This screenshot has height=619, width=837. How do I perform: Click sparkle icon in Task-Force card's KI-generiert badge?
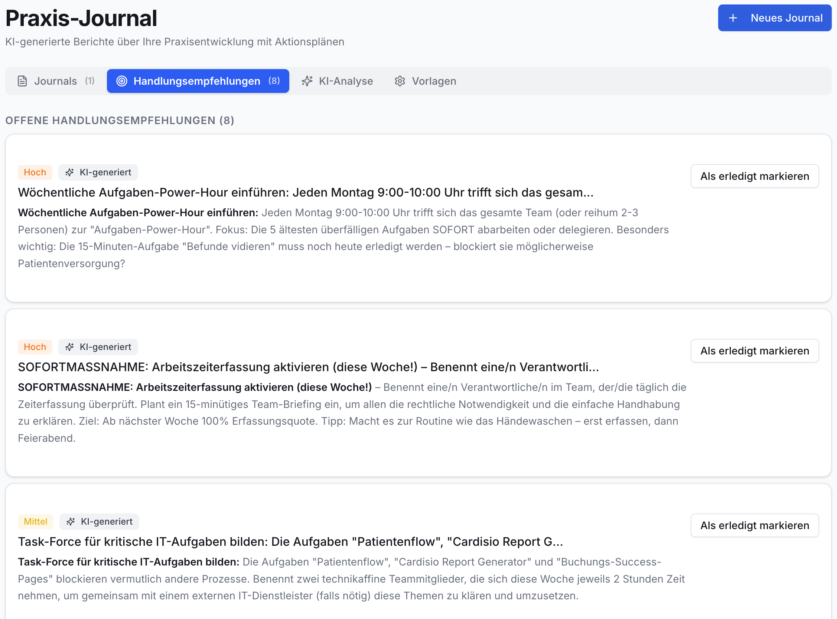click(71, 522)
